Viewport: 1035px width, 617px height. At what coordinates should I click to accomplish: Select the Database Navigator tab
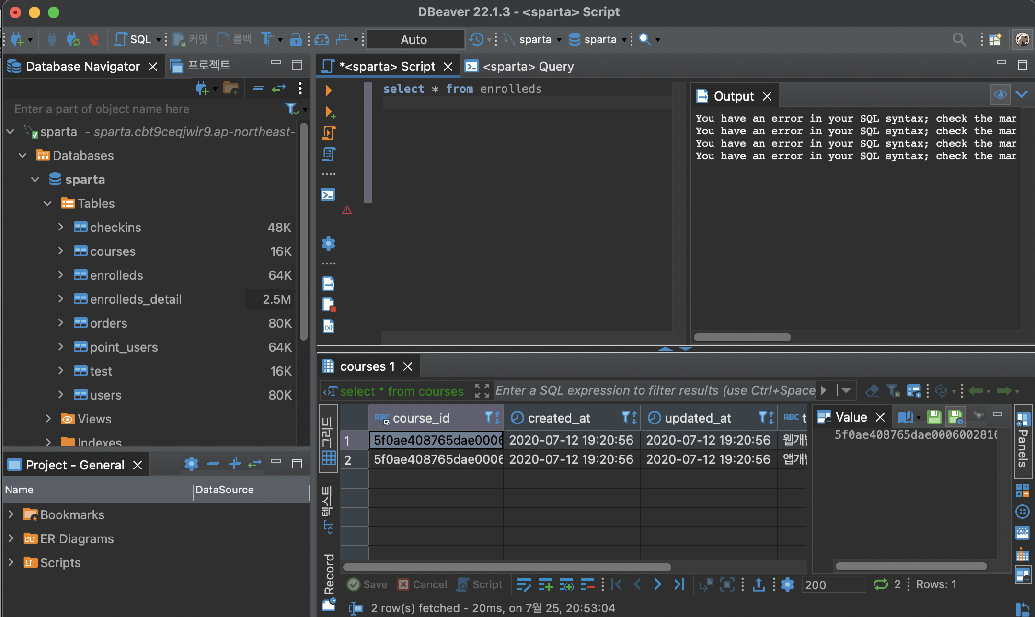(x=82, y=67)
